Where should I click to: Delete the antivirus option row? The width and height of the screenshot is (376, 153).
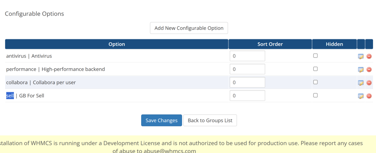click(x=369, y=56)
